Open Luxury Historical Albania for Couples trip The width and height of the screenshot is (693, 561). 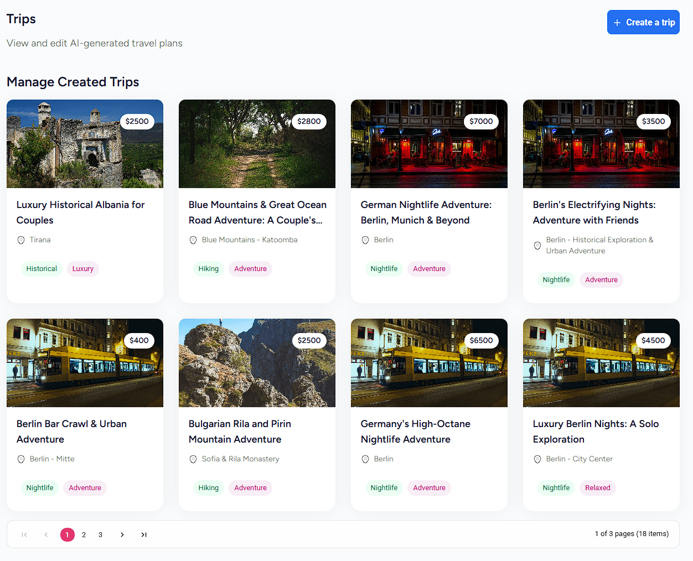pyautogui.click(x=80, y=212)
